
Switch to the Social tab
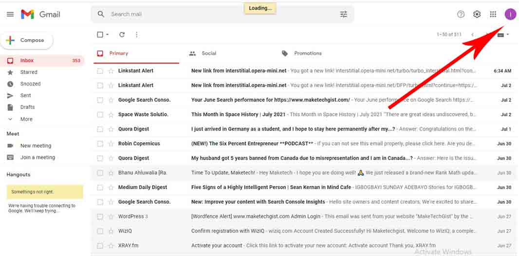click(x=209, y=53)
